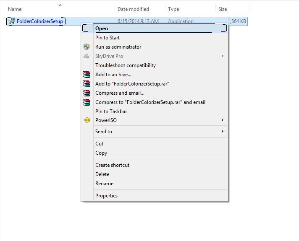
Task: Choose Add to archive...
Action: [155, 75]
